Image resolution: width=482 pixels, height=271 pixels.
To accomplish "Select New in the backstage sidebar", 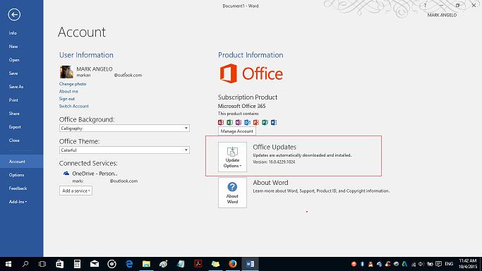I will (13, 47).
